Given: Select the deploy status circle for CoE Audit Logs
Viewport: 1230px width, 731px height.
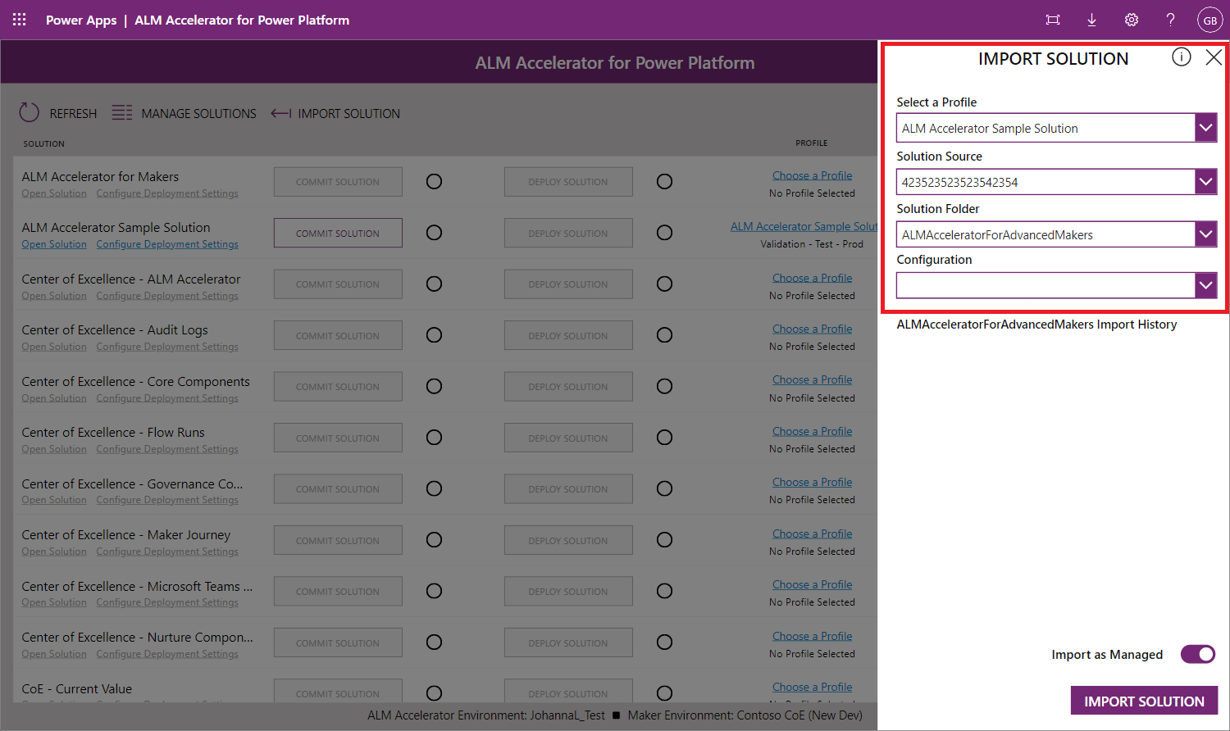Looking at the screenshot, I should pyautogui.click(x=664, y=334).
